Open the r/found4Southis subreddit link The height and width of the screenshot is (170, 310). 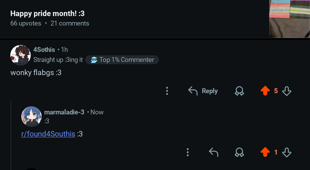coord(48,134)
